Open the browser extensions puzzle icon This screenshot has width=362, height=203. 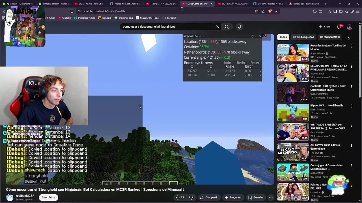(x=315, y=11)
